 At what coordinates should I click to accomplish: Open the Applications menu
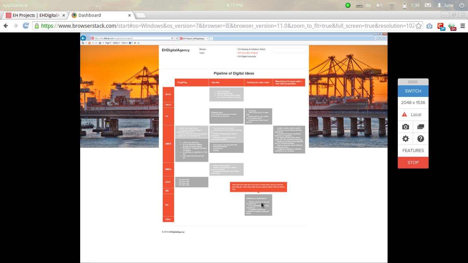[x=15, y=5]
